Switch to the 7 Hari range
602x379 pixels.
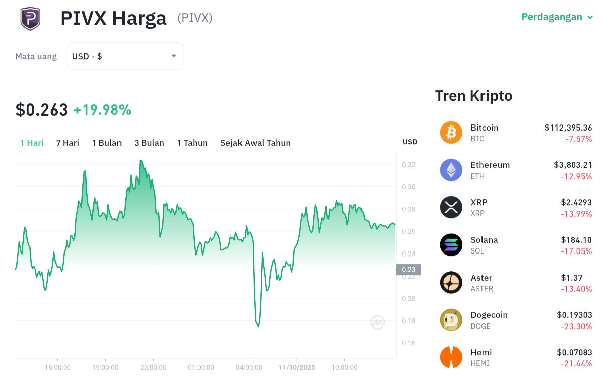[x=68, y=143]
